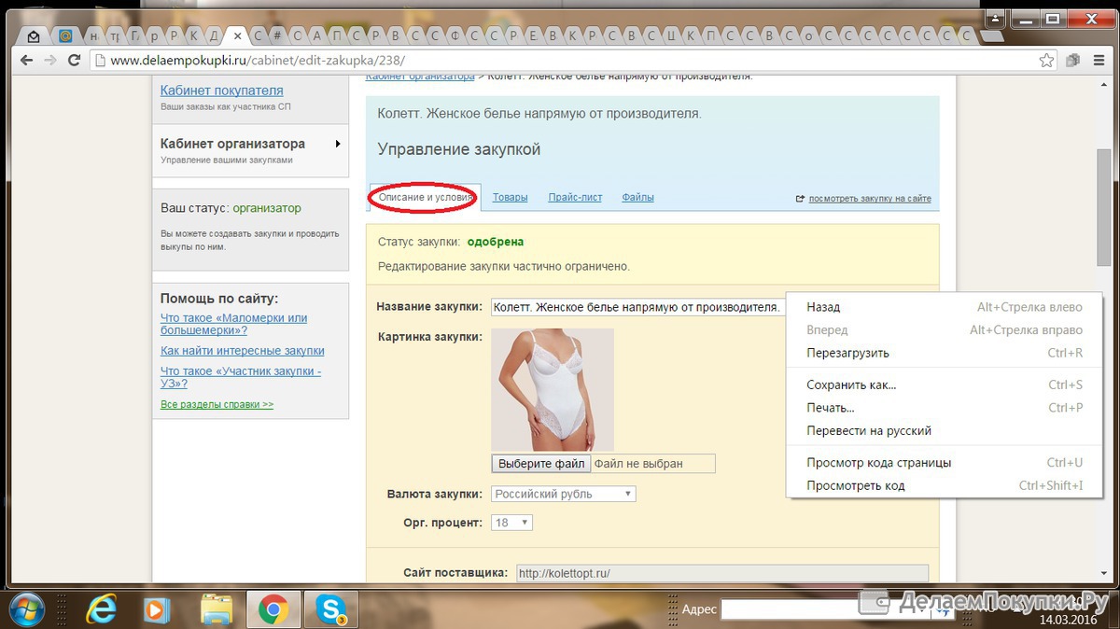The width and height of the screenshot is (1120, 629).
Task: Click the browser back arrow button
Action: tap(25, 61)
